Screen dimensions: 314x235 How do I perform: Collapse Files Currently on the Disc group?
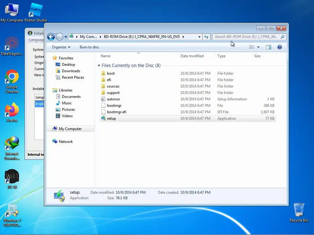(99, 65)
